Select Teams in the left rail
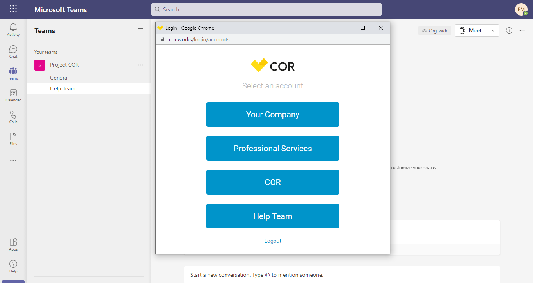Image resolution: width=533 pixels, height=283 pixels. [x=13, y=73]
